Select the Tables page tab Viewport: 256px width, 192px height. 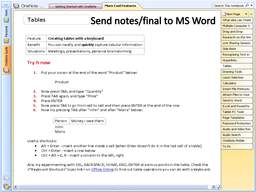point(237,66)
